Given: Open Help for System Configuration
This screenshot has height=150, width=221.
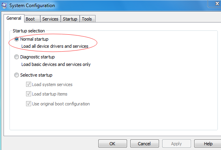Looking at the screenshot, I should click(208, 144).
